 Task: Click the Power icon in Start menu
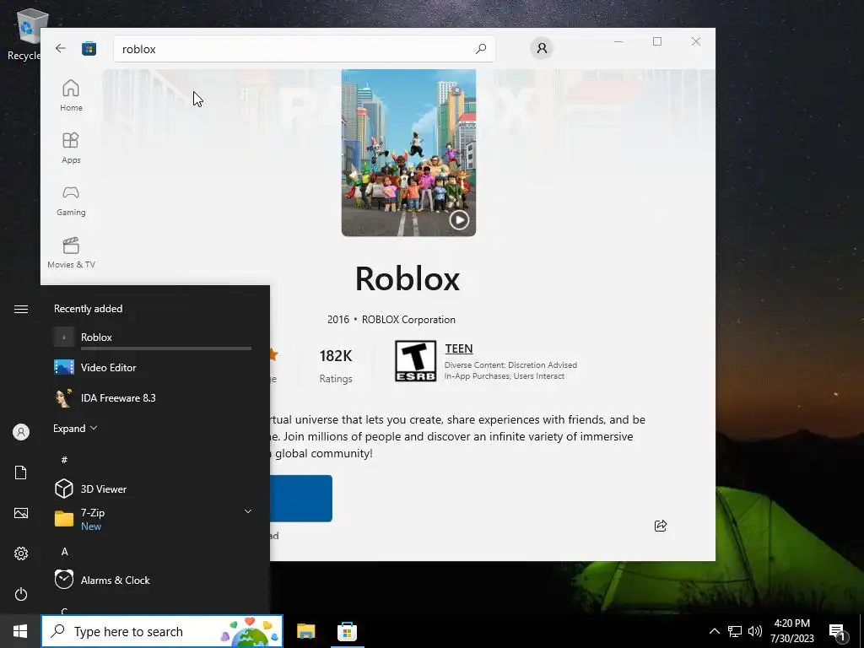[x=21, y=594]
